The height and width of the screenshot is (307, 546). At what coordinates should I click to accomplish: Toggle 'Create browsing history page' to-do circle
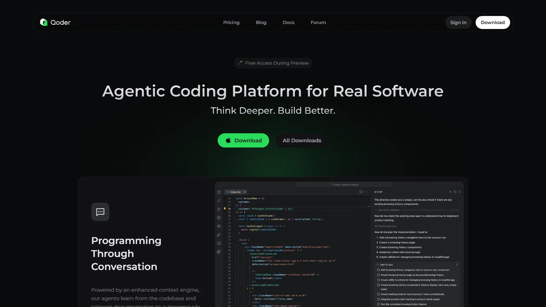tap(378, 275)
